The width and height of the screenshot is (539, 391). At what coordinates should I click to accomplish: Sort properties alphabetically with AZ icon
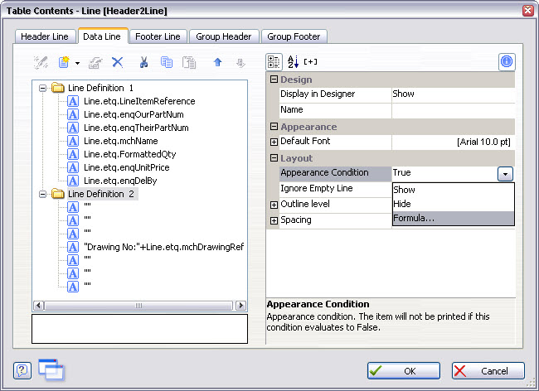[293, 62]
